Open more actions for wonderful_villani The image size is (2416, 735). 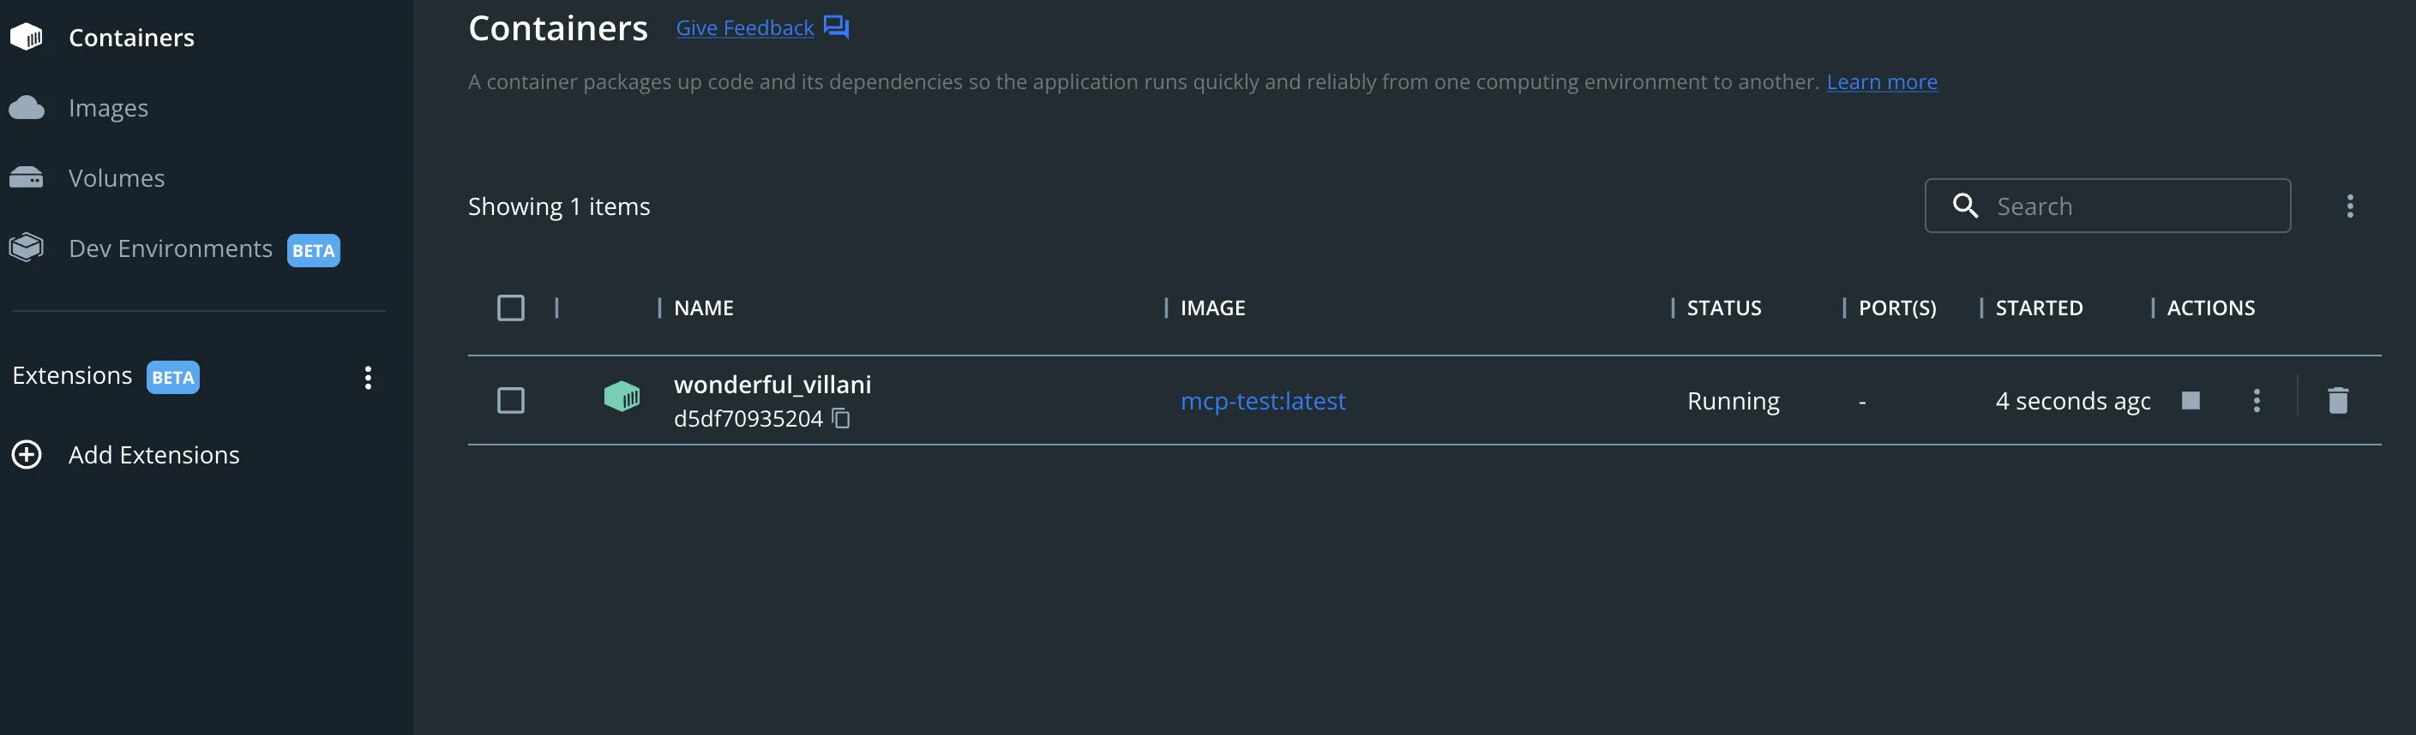(x=2257, y=400)
